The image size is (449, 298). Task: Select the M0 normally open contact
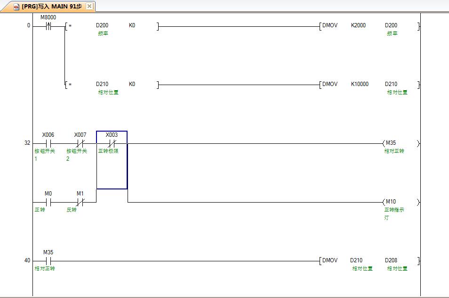48,202
